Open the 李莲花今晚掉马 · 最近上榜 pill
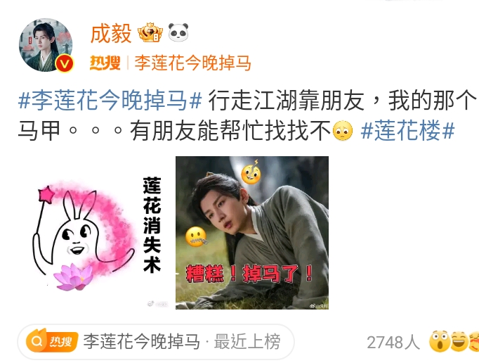 [156, 342]
